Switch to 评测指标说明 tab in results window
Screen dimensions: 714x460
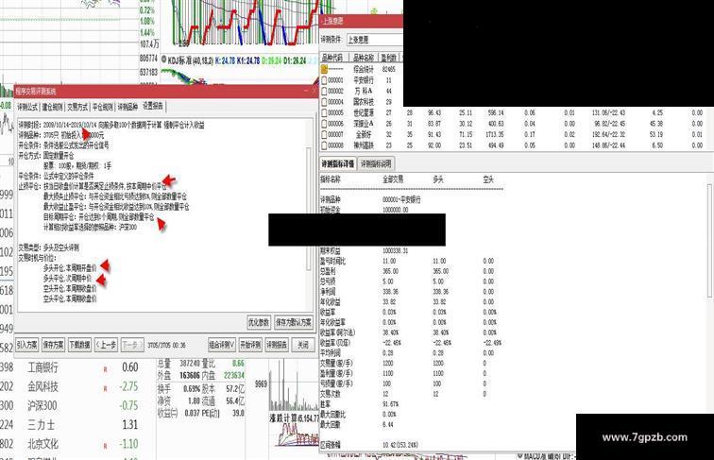[x=376, y=163]
